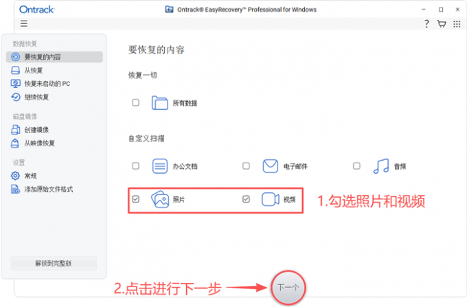467x307 pixels.
Task: Open the hamburger menu icon
Action: [24, 23]
